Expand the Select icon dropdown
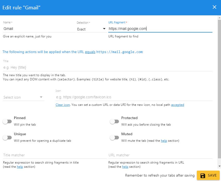This screenshot has height=181, width=221. point(23,97)
